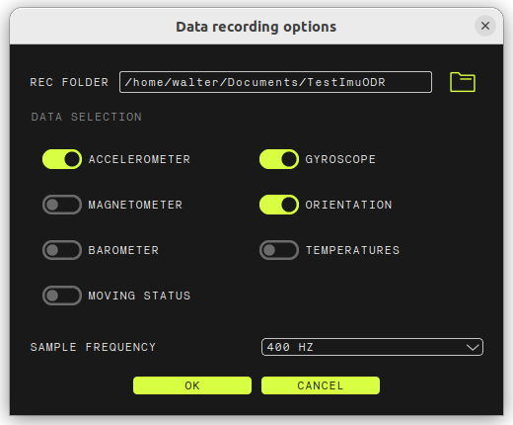Click the REC FOLDER path input field
The height and width of the screenshot is (425, 513).
click(275, 82)
